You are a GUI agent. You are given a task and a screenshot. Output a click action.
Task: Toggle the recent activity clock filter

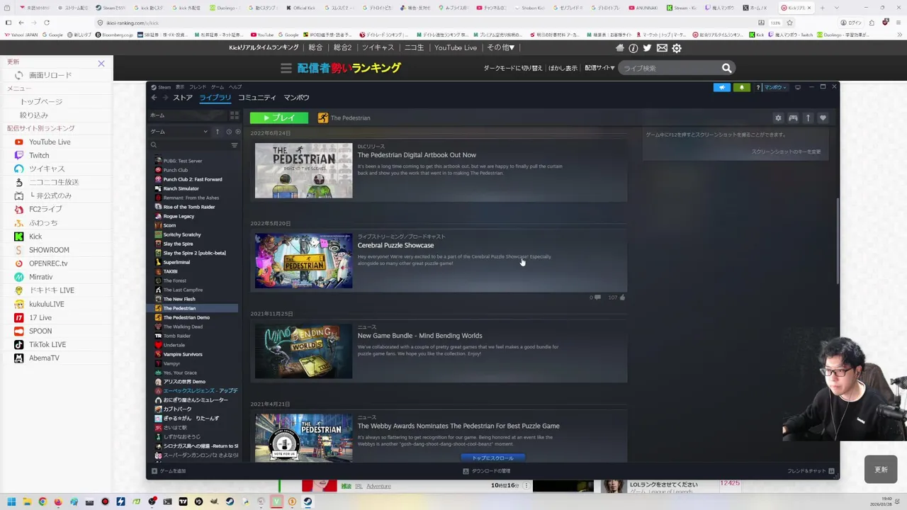coord(229,132)
